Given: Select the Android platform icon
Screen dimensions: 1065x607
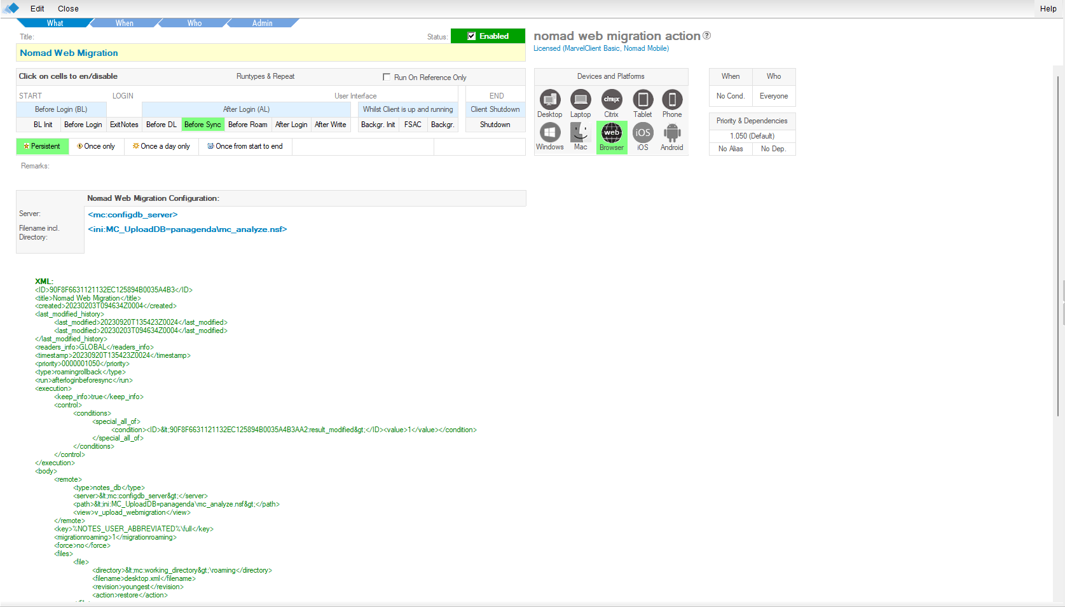Looking at the screenshot, I should point(672,133).
